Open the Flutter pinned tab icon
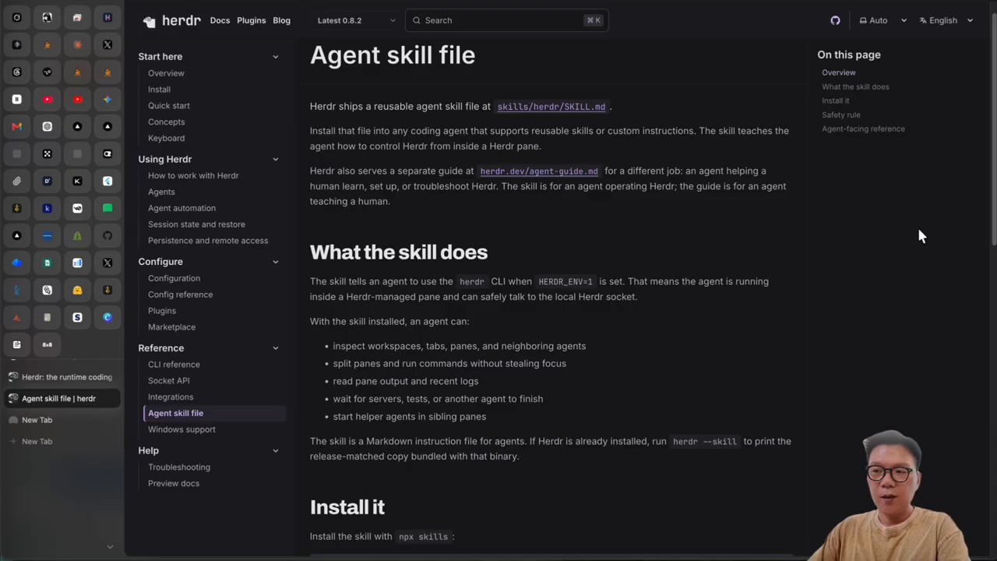This screenshot has height=561, width=997. (107, 181)
